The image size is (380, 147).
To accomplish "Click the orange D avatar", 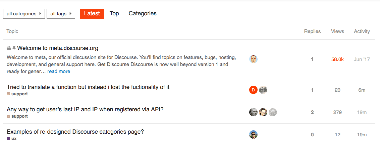I will pos(253,90).
